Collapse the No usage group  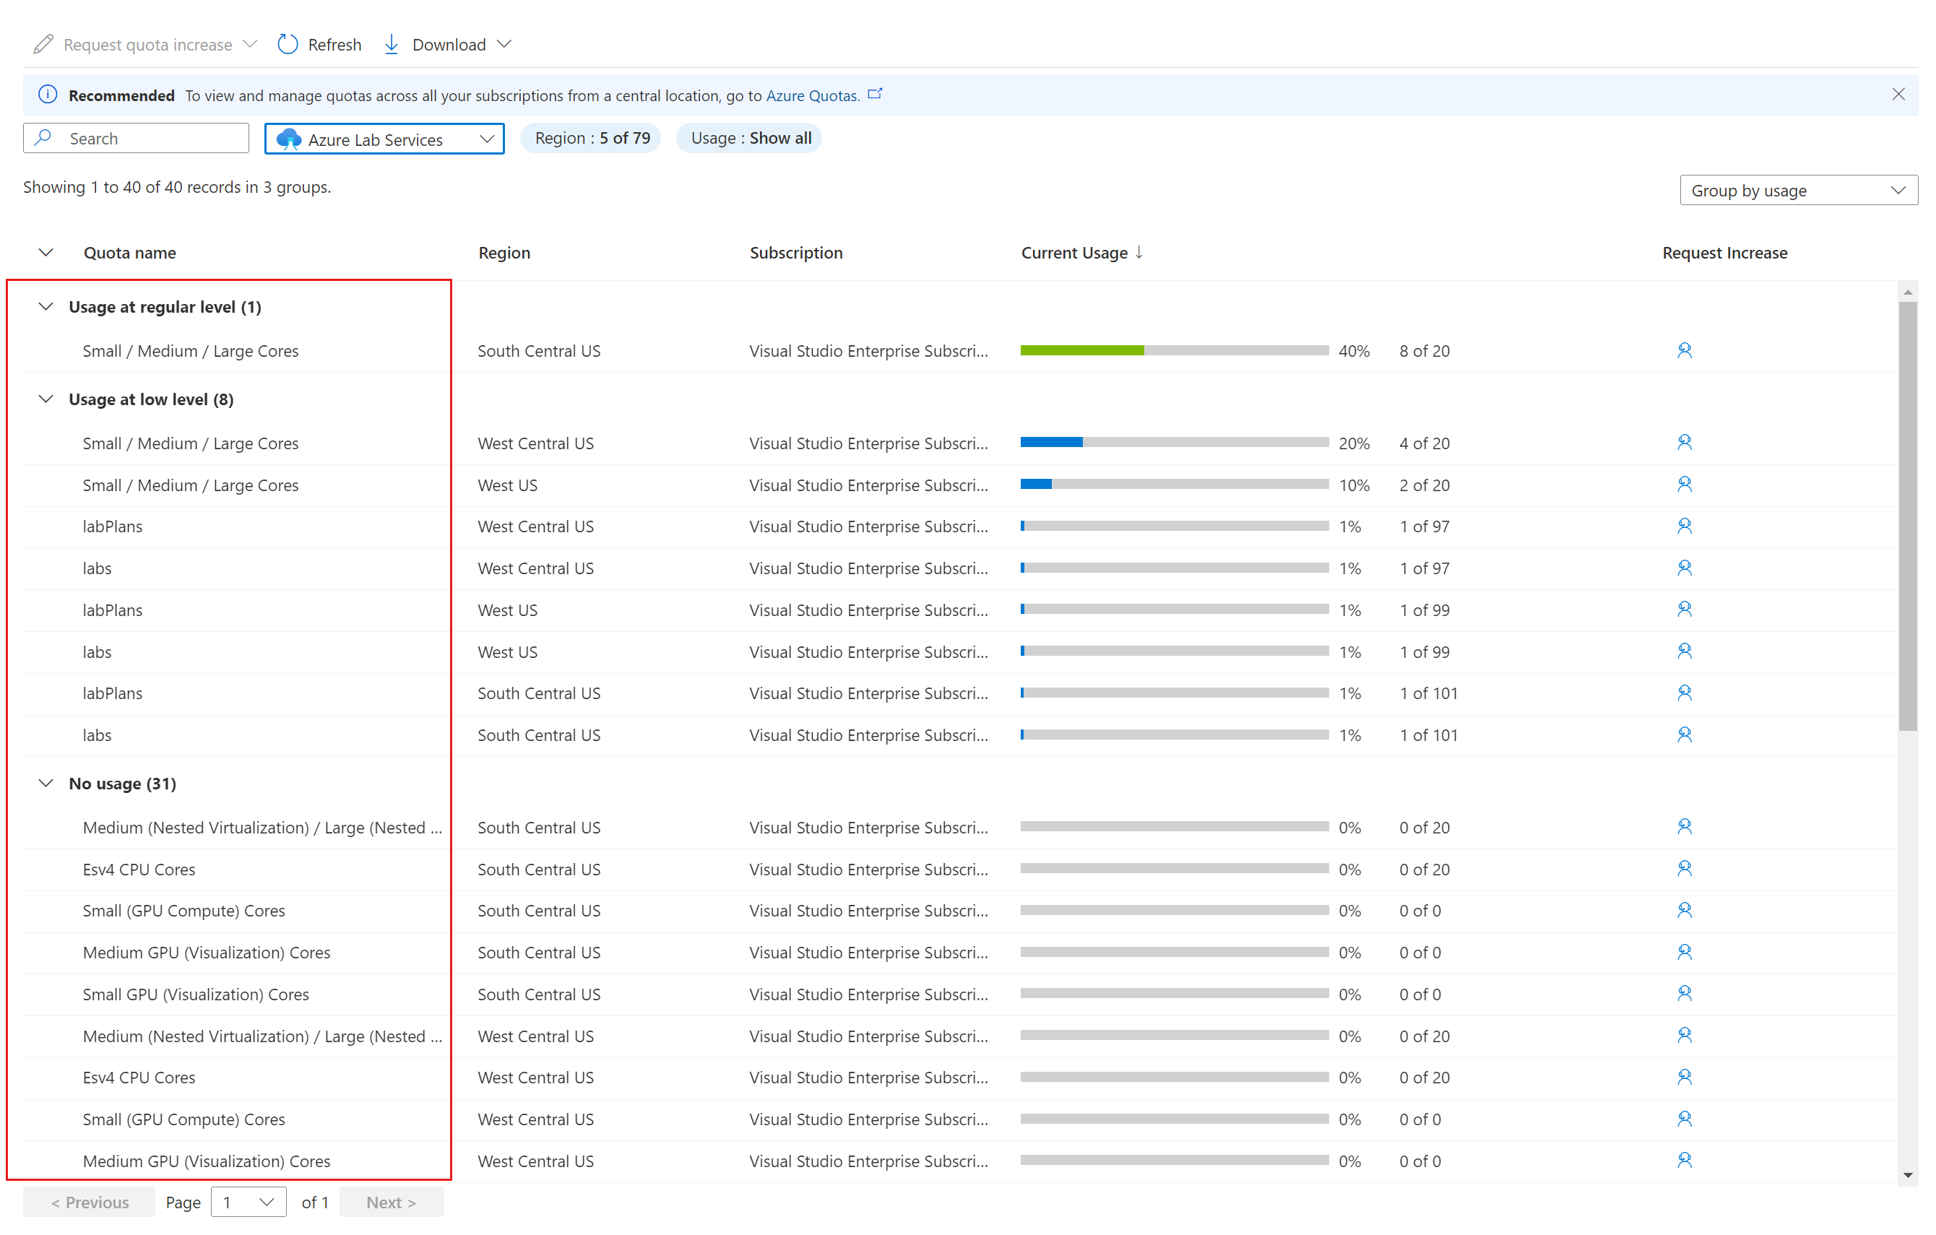point(46,784)
